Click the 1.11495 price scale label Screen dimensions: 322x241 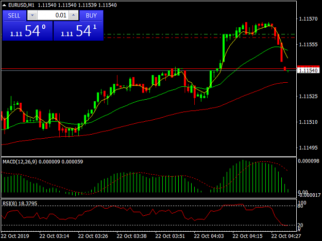(x=308, y=147)
